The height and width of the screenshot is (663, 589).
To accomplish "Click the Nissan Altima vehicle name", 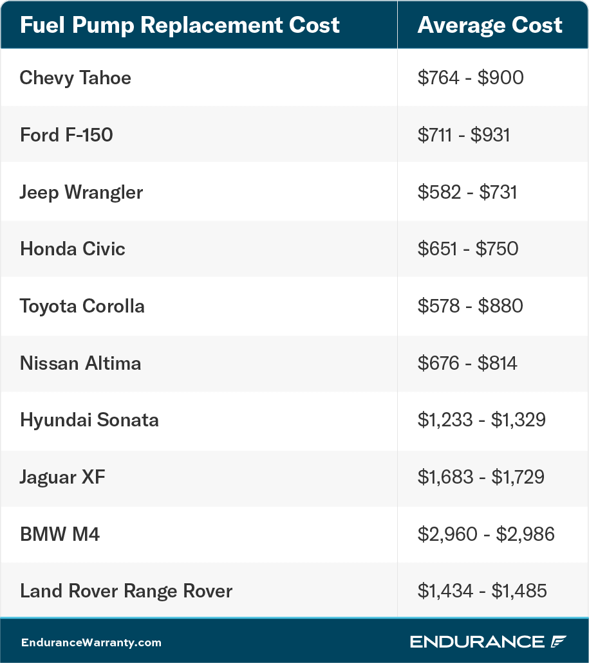I will [x=80, y=363].
